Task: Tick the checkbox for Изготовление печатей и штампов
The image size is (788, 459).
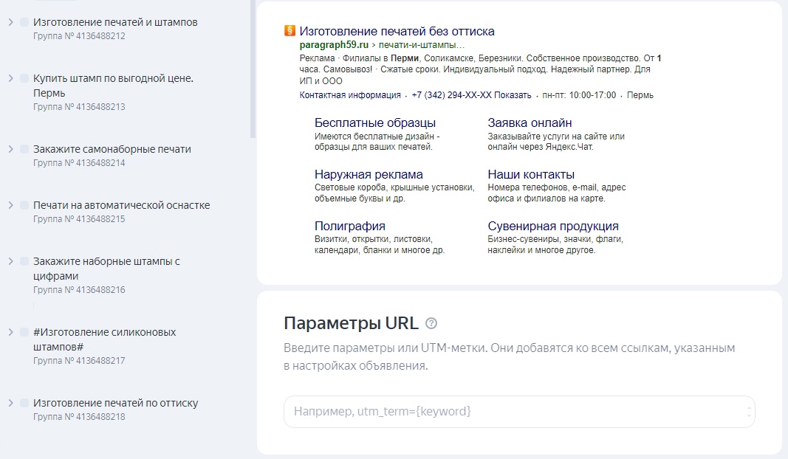Action: click(24, 22)
